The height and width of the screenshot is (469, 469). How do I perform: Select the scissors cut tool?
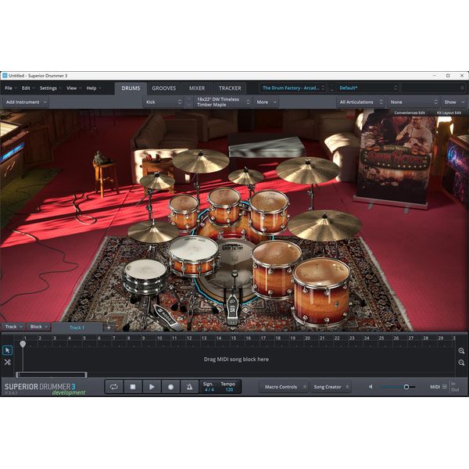coord(8,362)
